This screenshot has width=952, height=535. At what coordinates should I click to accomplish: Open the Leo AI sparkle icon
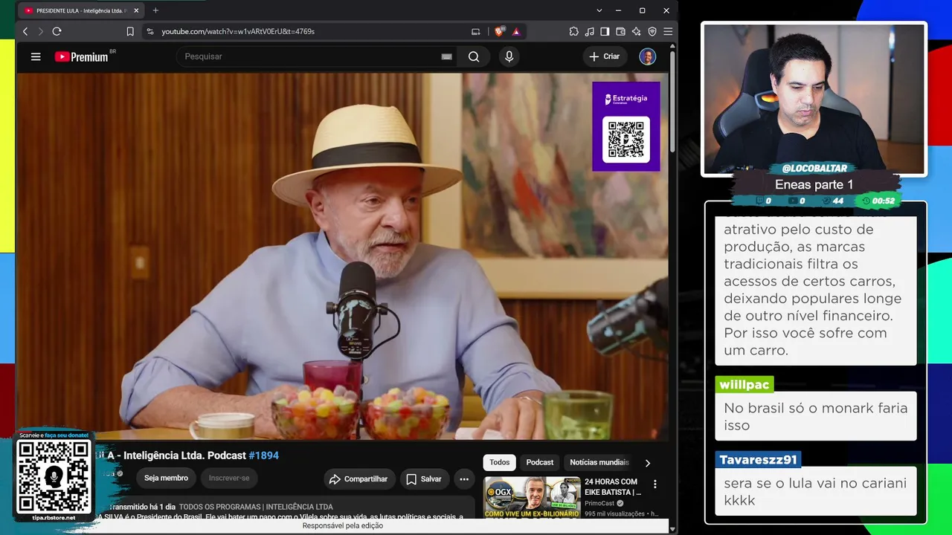pyautogui.click(x=636, y=31)
